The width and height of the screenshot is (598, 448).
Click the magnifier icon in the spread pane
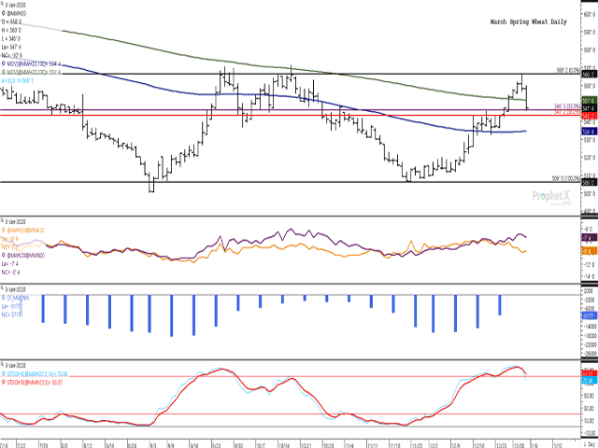point(3,220)
